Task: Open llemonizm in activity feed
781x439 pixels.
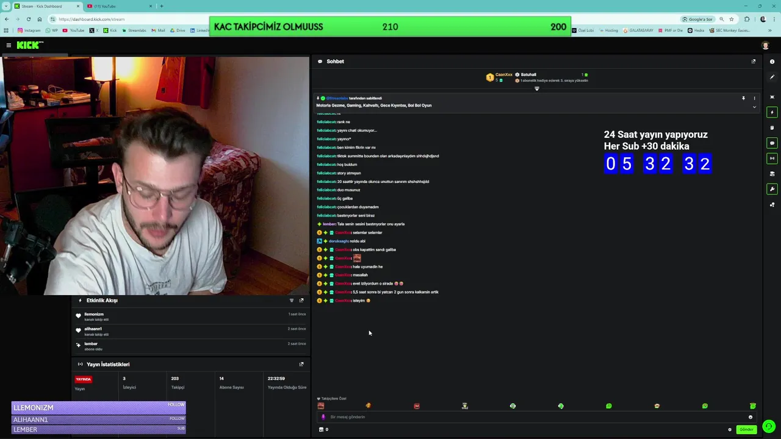Action: pos(94,314)
